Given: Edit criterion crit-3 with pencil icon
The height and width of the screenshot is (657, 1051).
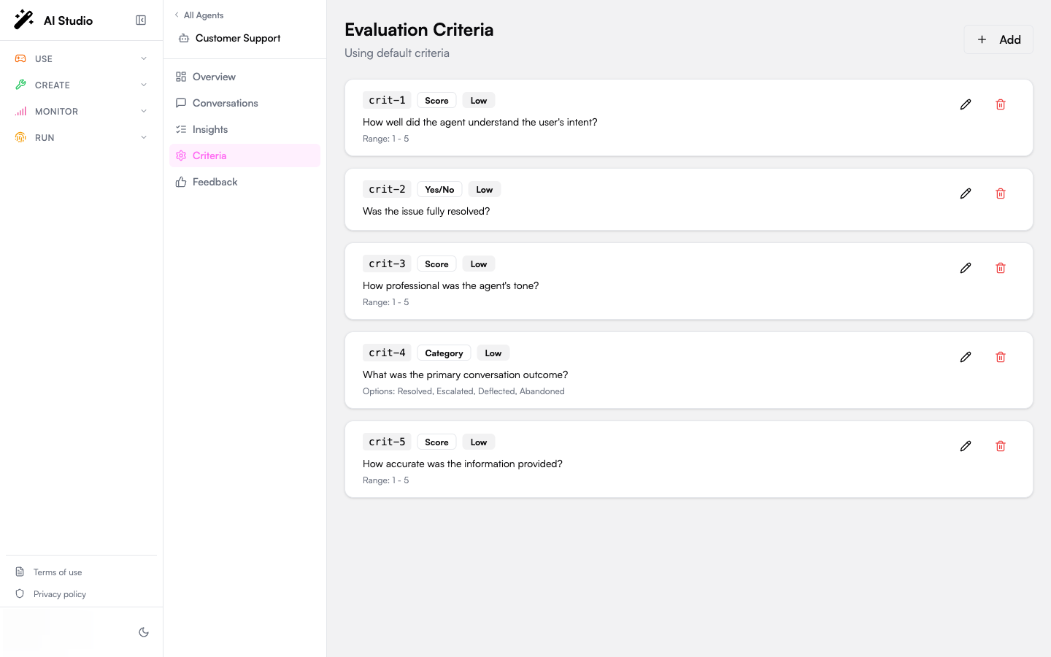Looking at the screenshot, I should 966,268.
